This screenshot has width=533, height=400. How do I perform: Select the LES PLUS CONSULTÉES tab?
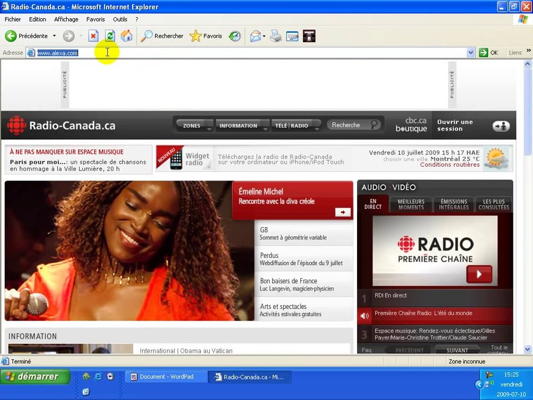point(494,204)
